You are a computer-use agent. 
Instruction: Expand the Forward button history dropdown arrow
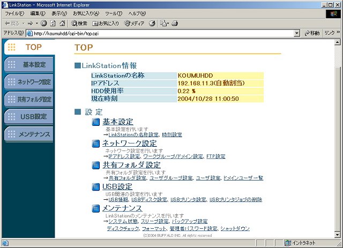37,23
